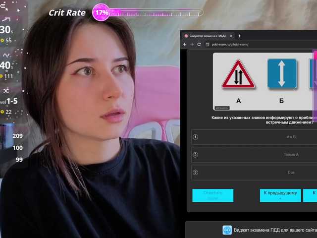The width and height of the screenshot is (317, 238).
Task: Click the number 3 circle of third answer
Action: point(195,173)
